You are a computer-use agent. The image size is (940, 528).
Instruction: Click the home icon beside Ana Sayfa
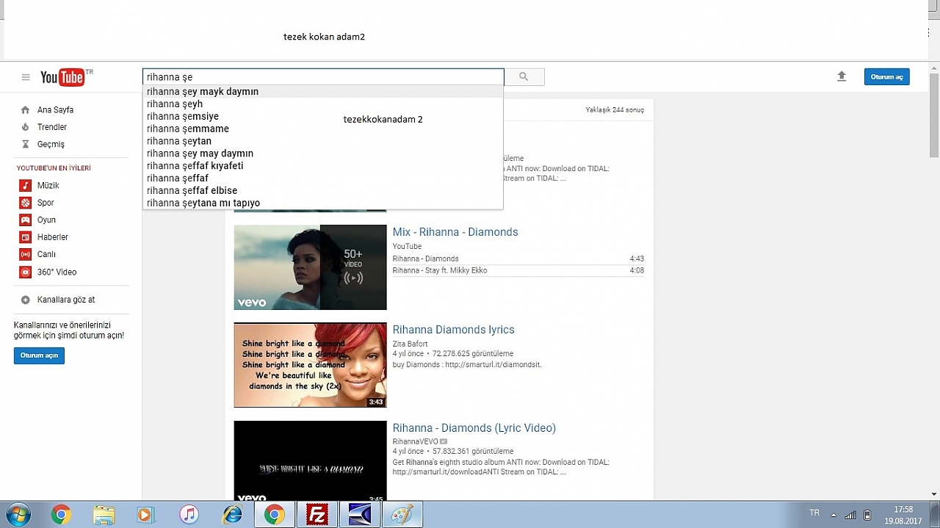26,110
